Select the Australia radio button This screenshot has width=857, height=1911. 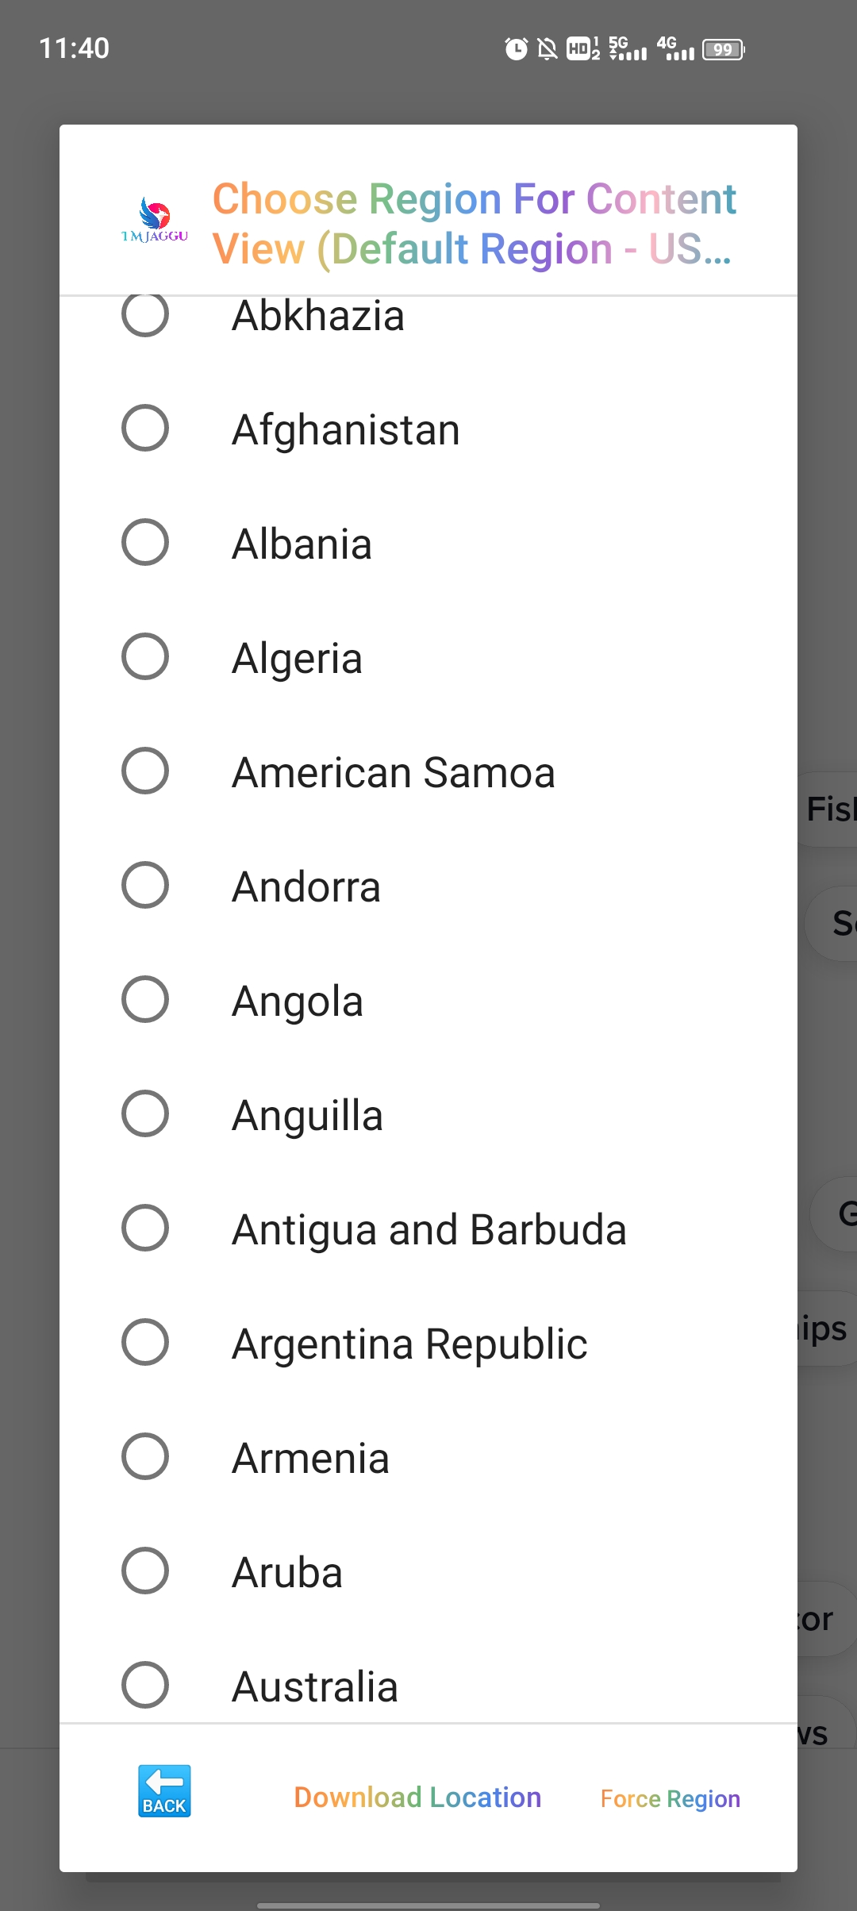point(145,1685)
